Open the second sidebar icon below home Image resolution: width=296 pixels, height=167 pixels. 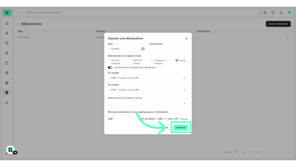coord(7,33)
